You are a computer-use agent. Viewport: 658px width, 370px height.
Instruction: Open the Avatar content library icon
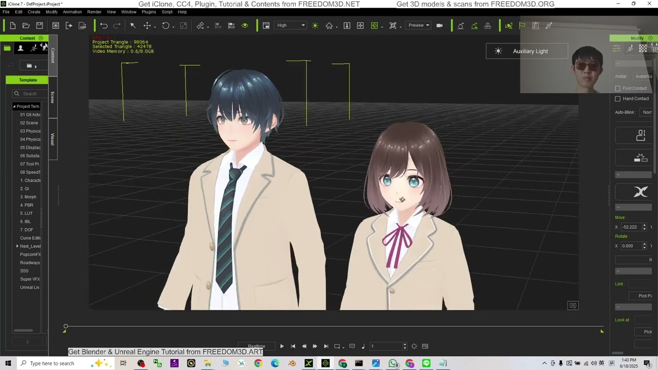[21, 48]
